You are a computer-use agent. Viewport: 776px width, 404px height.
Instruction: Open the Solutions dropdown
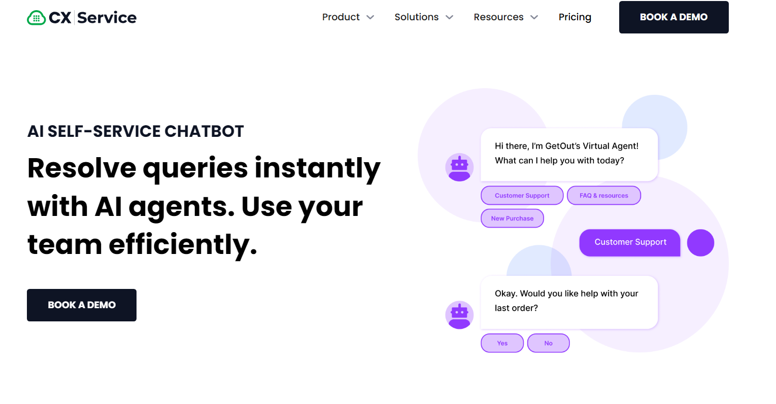(x=424, y=17)
